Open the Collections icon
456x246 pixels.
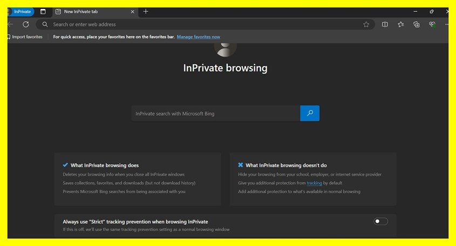417,24
